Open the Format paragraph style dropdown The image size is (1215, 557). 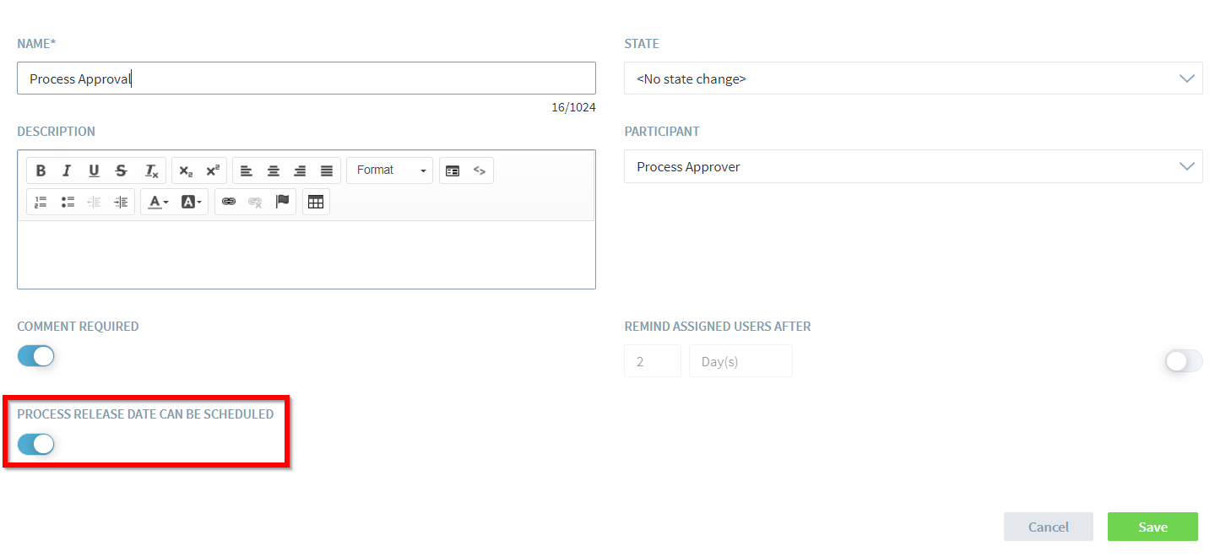coord(389,170)
